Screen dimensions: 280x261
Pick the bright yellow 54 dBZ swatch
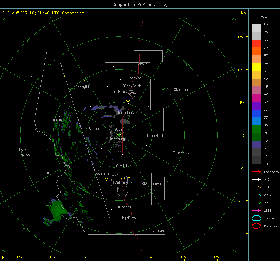click(256, 67)
